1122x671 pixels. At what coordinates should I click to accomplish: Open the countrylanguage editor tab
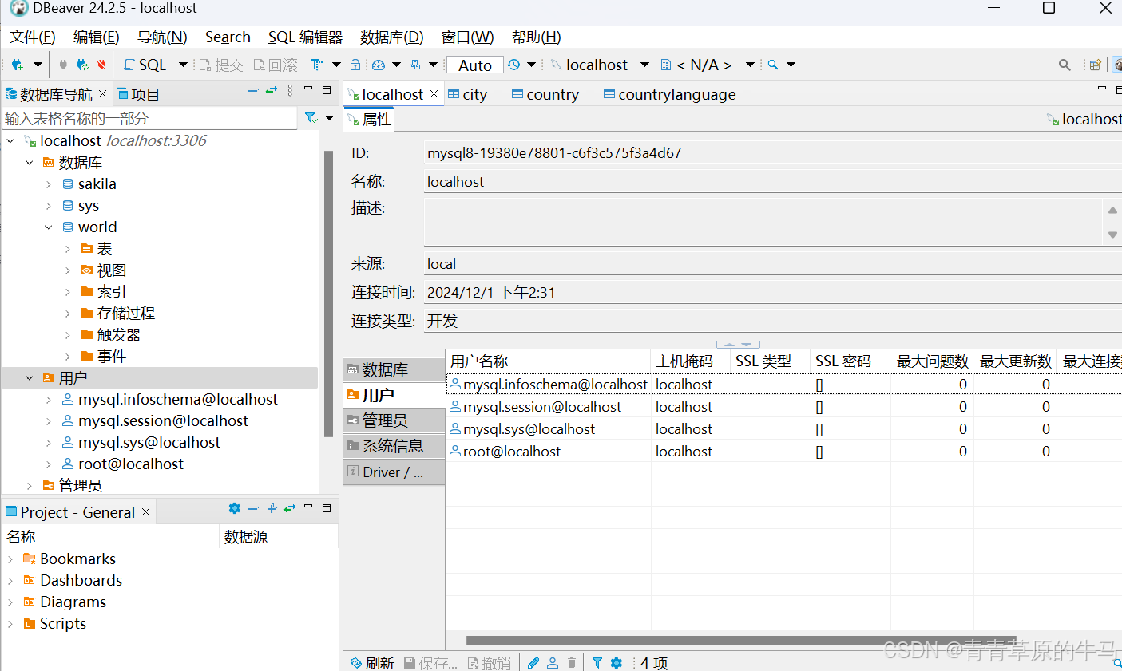[670, 94]
